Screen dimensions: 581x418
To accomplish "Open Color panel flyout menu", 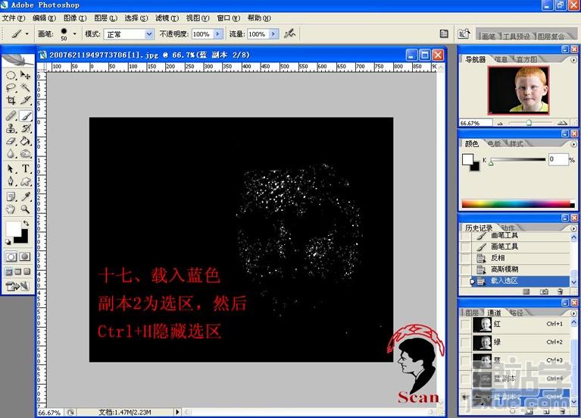I will (573, 144).
